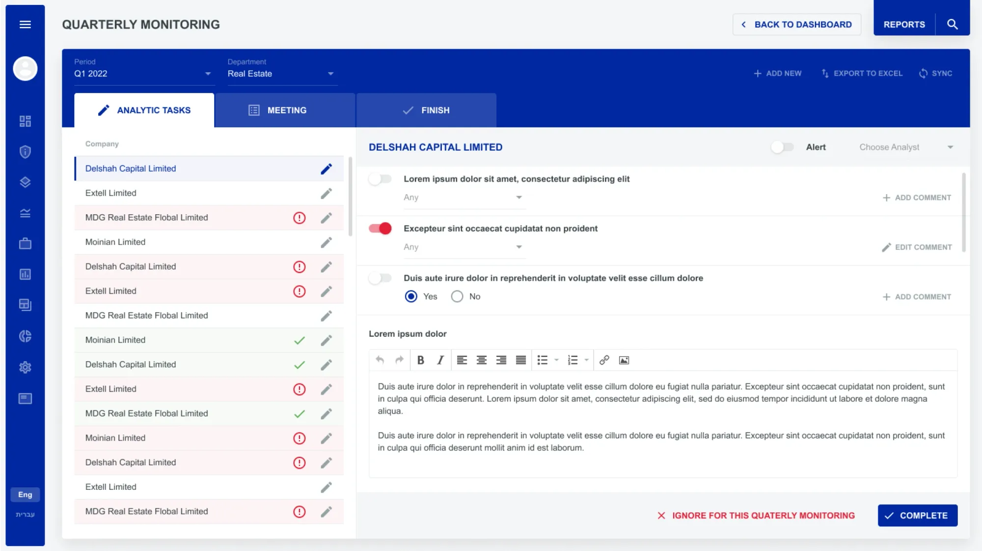This screenshot has height=551, width=982.
Task: Open the Department Real Estate dropdown
Action: click(x=282, y=74)
